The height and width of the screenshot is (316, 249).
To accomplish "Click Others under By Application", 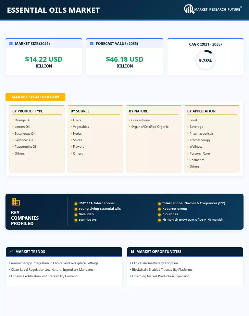I will coord(195,167).
